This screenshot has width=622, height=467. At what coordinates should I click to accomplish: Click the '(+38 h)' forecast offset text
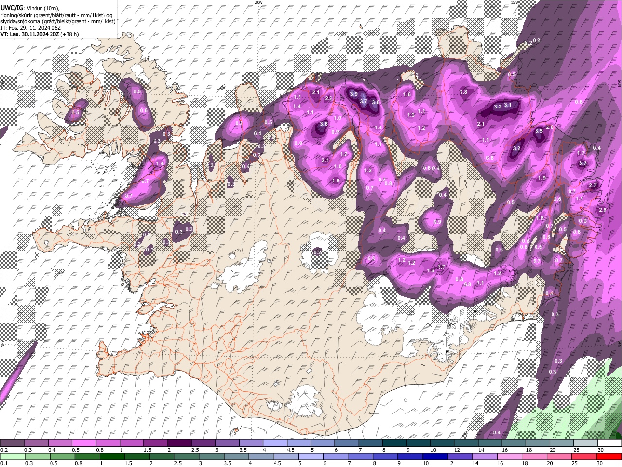coord(69,34)
